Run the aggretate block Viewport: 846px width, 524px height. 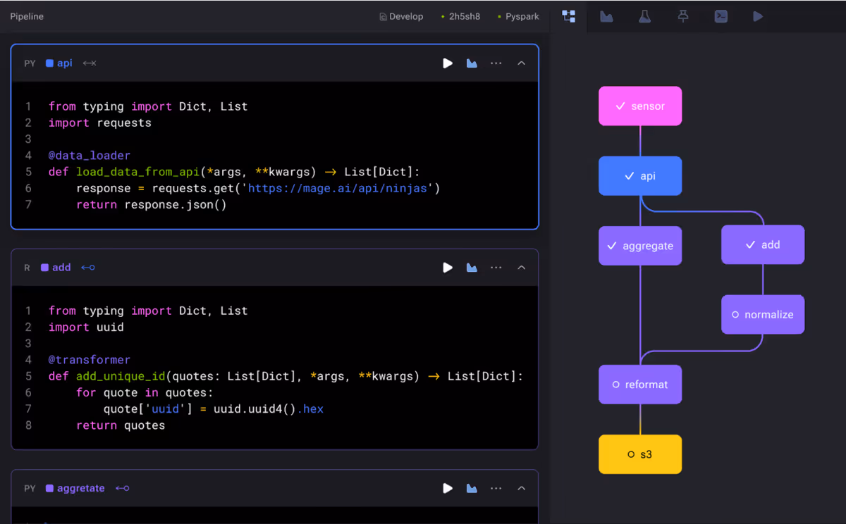tap(448, 488)
